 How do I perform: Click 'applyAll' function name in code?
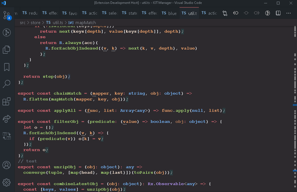(65, 110)
